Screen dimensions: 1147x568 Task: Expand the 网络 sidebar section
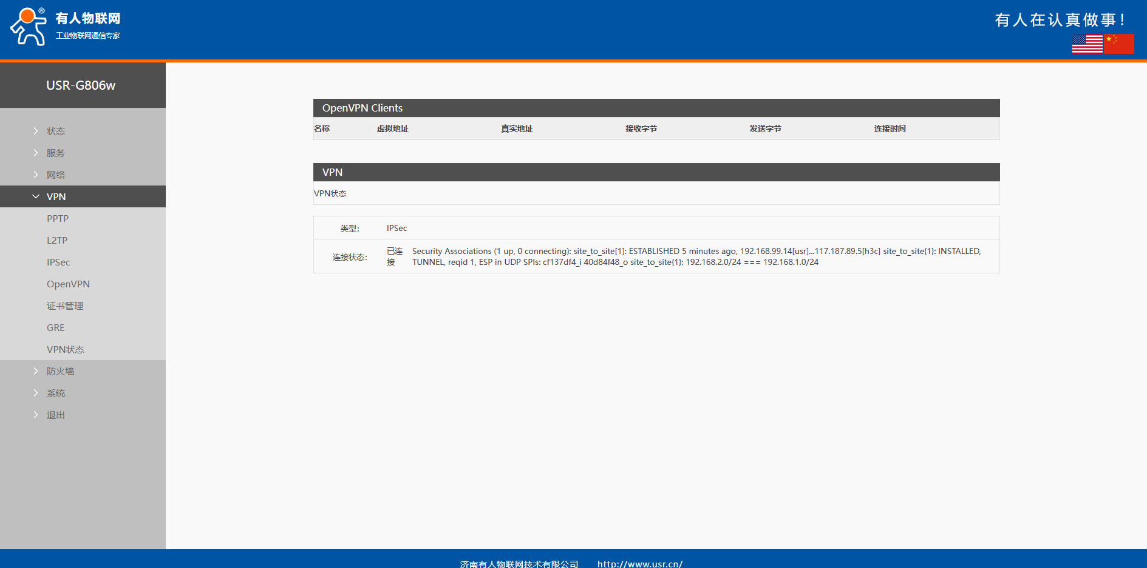click(x=55, y=175)
